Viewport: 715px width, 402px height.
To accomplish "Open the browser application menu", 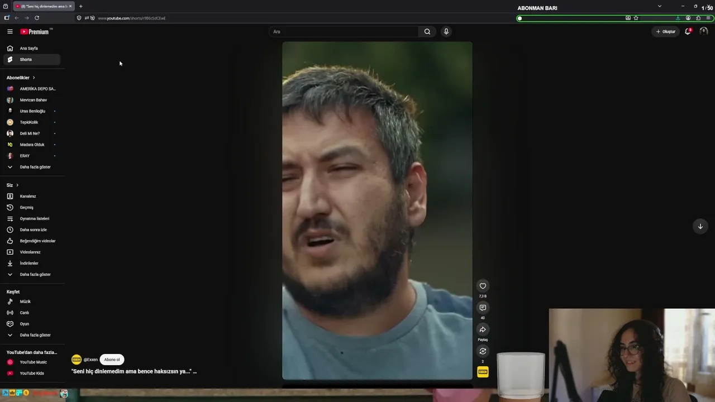I will coord(708,18).
